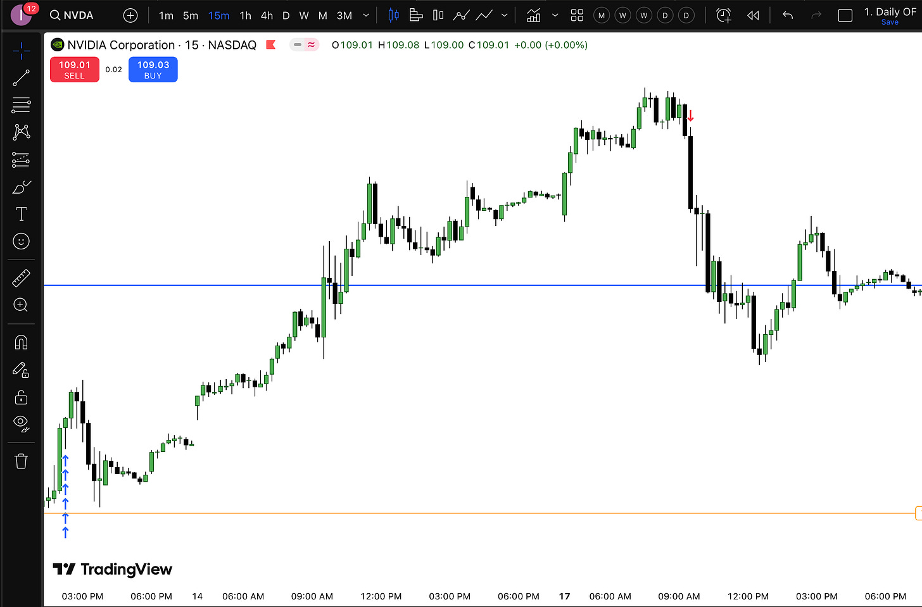Select the crosshair cursor tool
922x607 pixels.
click(x=21, y=51)
